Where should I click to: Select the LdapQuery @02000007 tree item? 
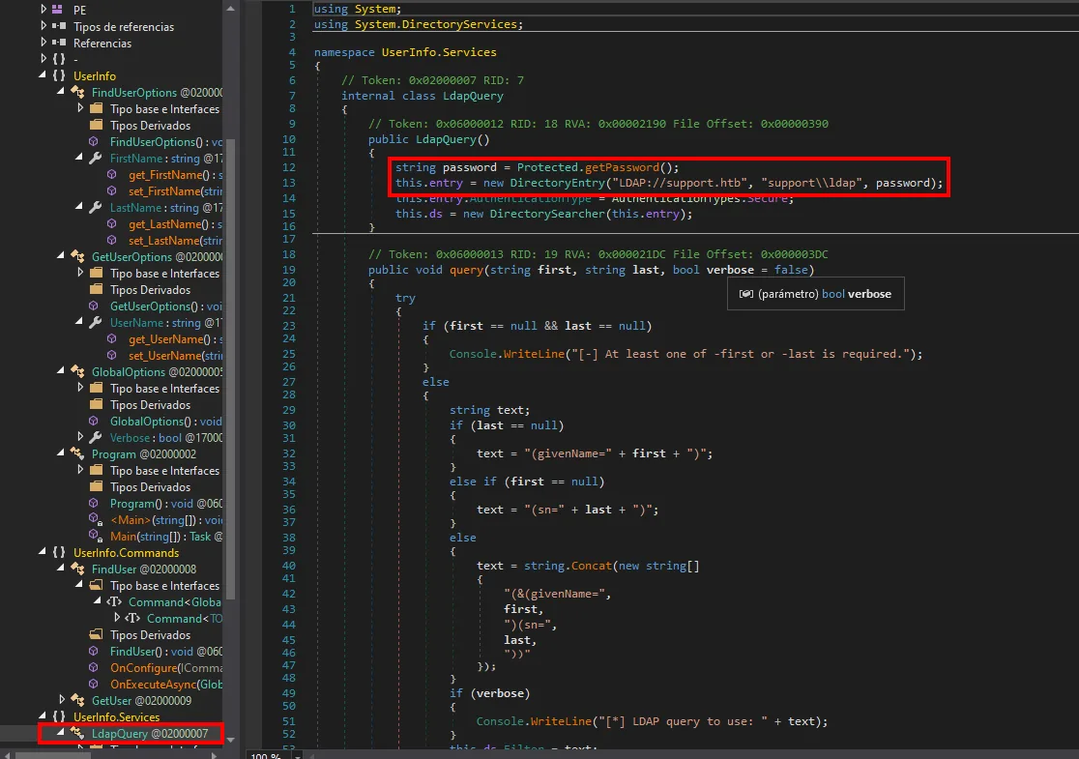[x=150, y=734]
